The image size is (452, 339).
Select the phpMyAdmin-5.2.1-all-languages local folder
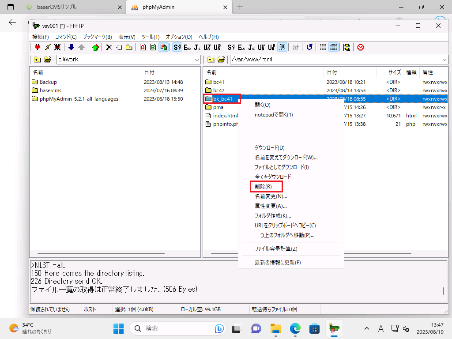pyautogui.click(x=79, y=99)
